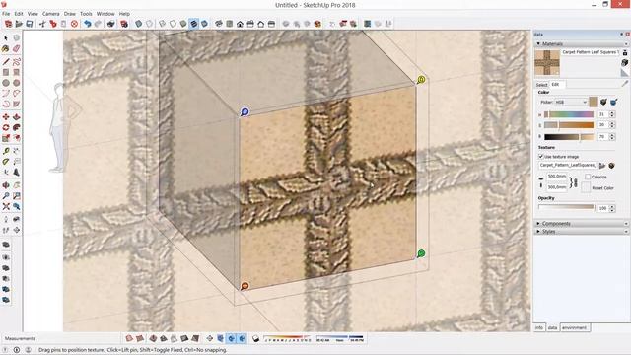Browse for texture image file icon
Image resolution: width=631 pixels, height=355 pixels.
[x=602, y=166]
